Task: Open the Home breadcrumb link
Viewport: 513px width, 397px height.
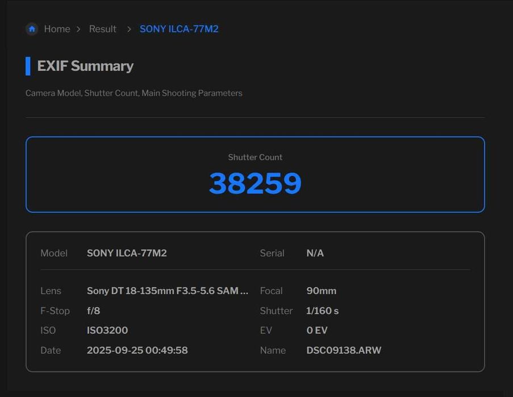Action: click(x=57, y=29)
